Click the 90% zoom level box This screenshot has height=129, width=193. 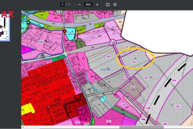point(88,5)
